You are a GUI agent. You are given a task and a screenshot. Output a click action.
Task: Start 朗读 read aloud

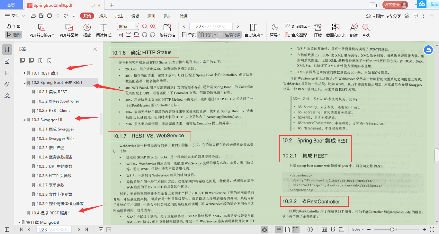click(x=354, y=31)
